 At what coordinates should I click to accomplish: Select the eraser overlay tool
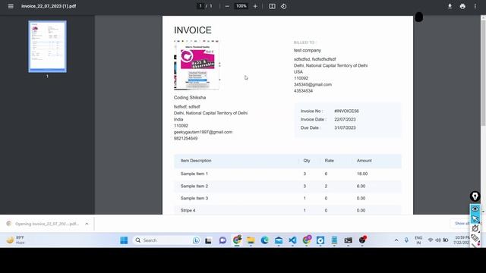pos(475,237)
